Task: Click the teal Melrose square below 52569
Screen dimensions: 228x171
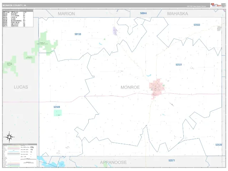Action: [58, 113]
